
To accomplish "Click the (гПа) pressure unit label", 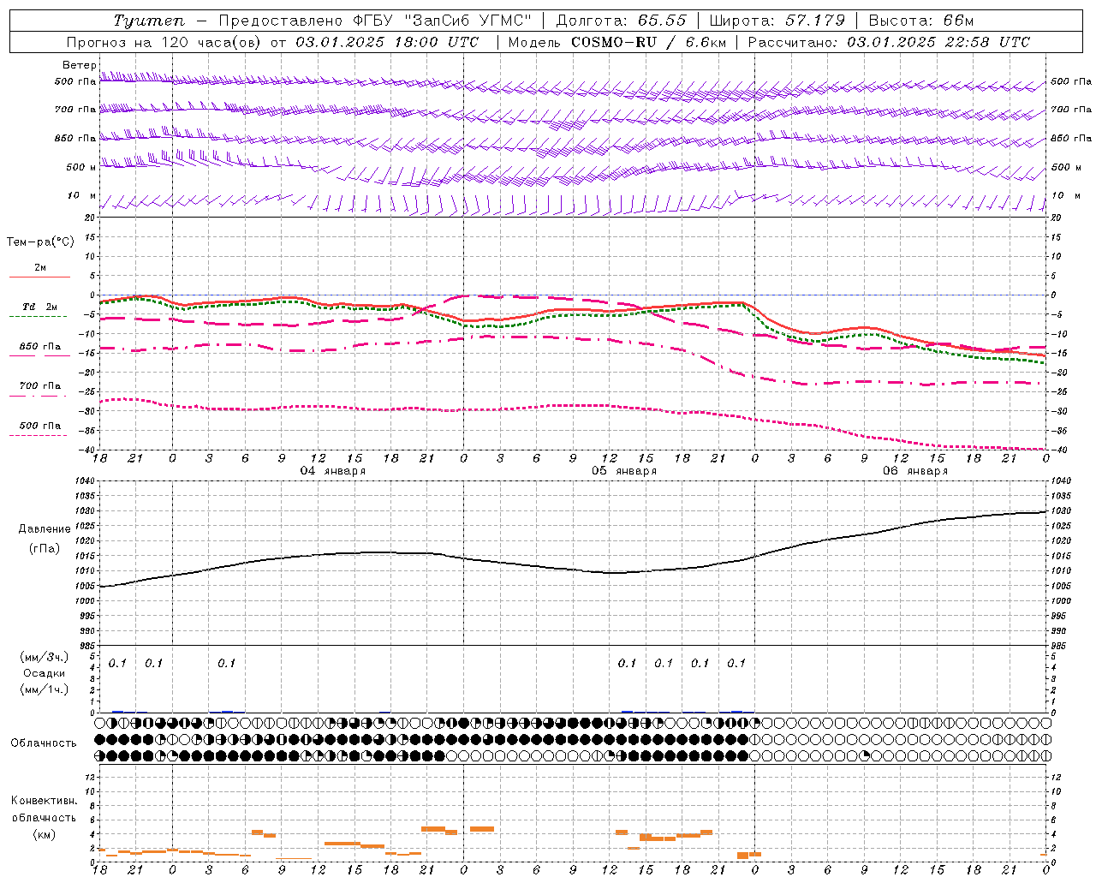I will [x=44, y=549].
